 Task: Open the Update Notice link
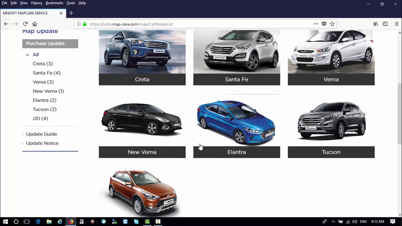coord(42,143)
